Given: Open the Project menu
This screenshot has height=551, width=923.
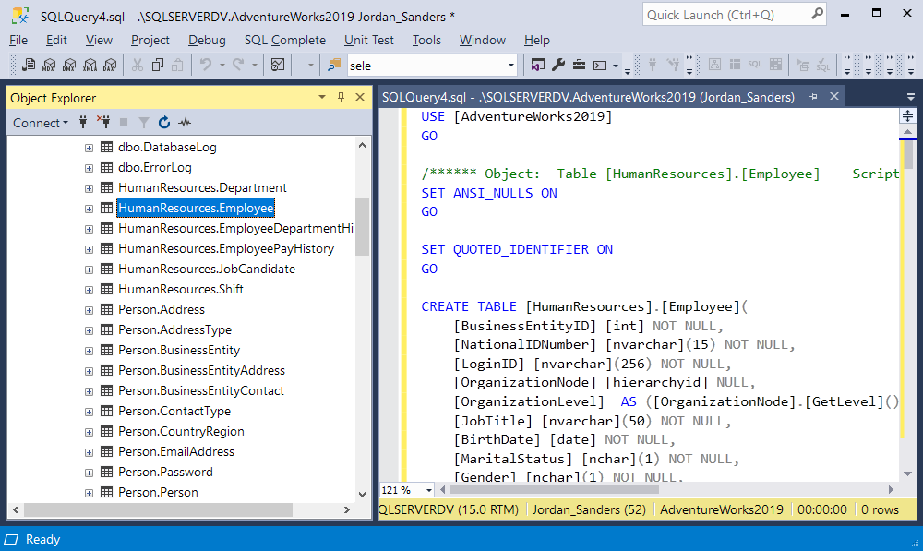Looking at the screenshot, I should click(x=150, y=40).
